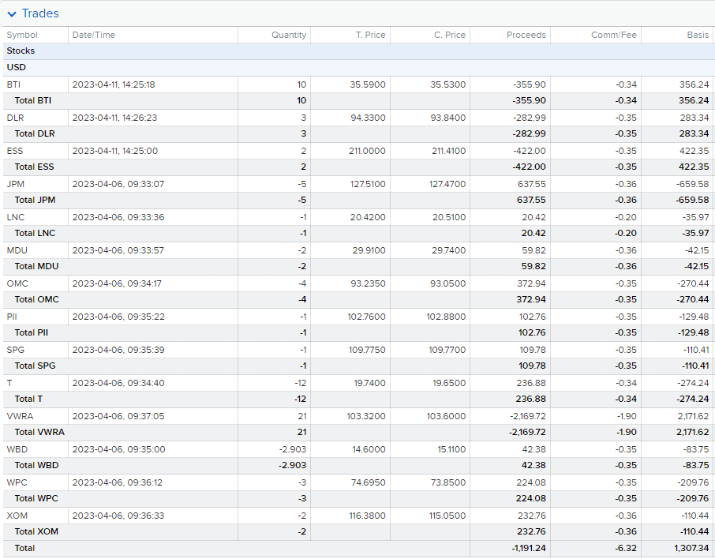
Task: Click the T symbol cell
Action: 9,383
